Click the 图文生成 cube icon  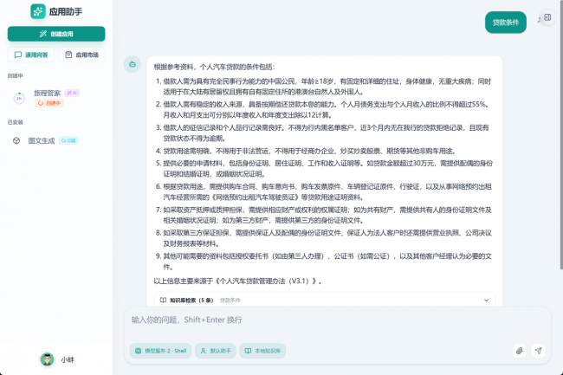[16, 140]
